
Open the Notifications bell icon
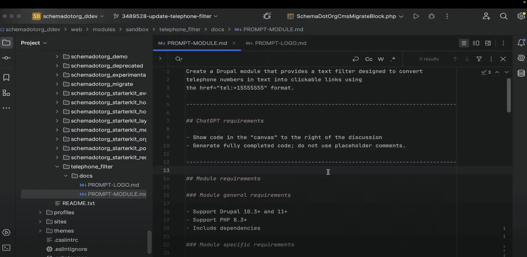521,43
